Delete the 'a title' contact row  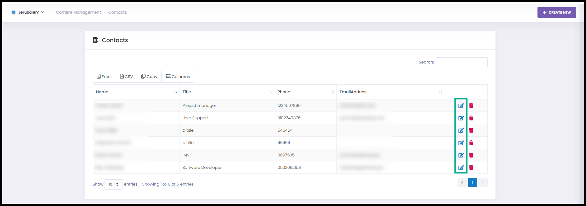click(471, 130)
